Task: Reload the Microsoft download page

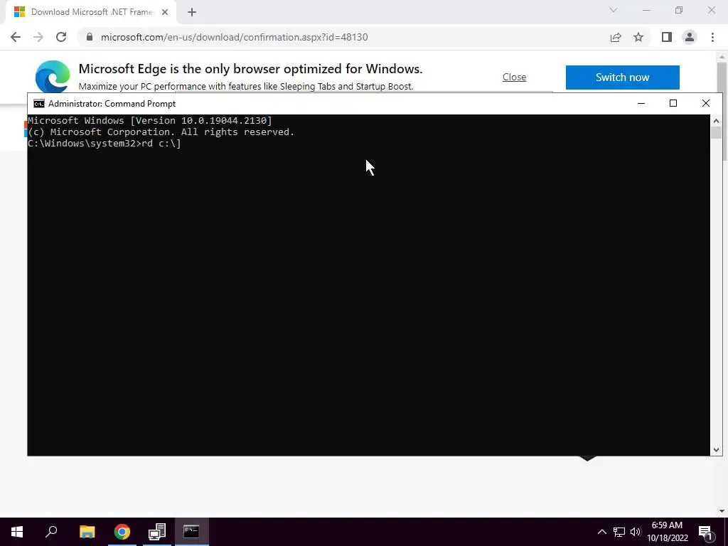Action: (x=61, y=37)
